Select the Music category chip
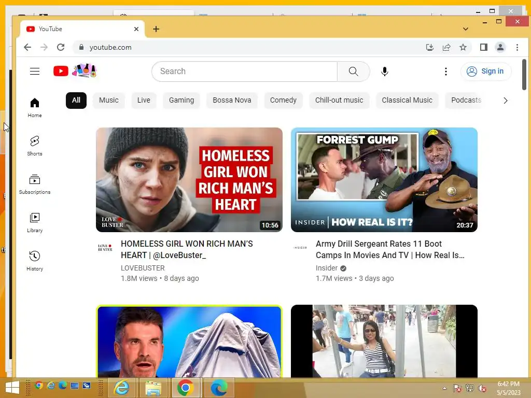Viewport: 531px width, 398px height. click(109, 101)
